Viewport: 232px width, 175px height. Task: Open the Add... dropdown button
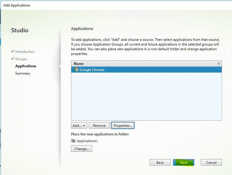pos(79,125)
